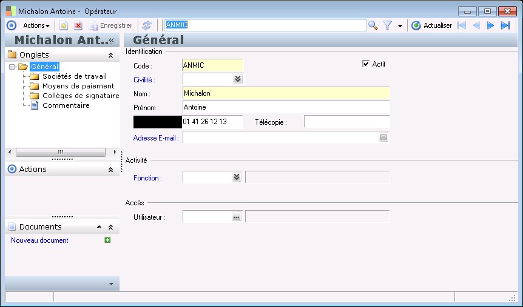Go to the last record

505,25
